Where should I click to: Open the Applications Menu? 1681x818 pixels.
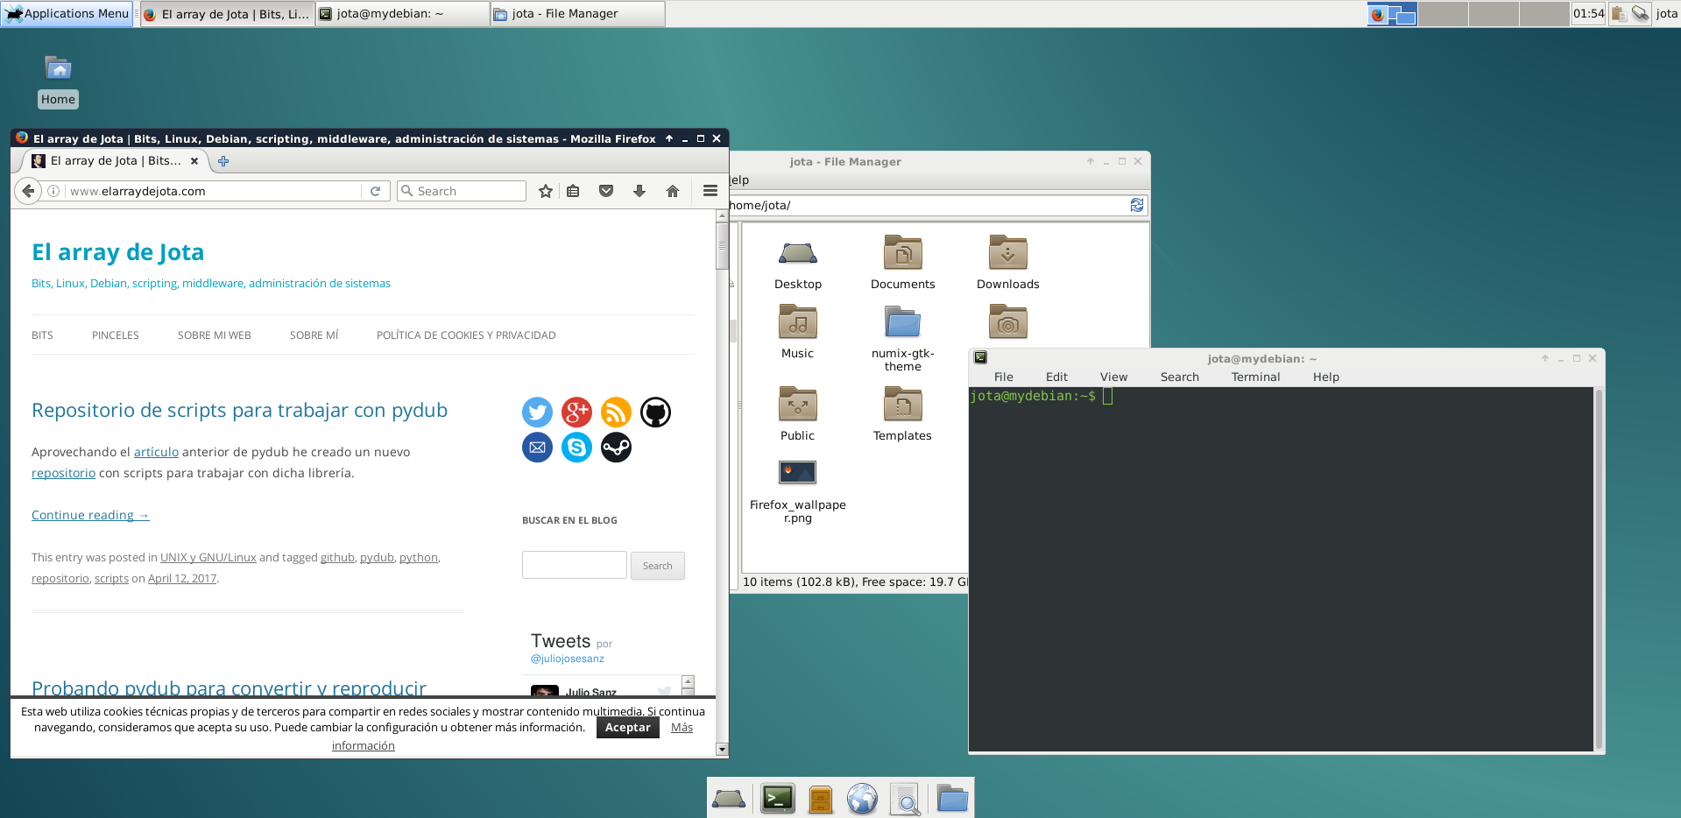(67, 13)
